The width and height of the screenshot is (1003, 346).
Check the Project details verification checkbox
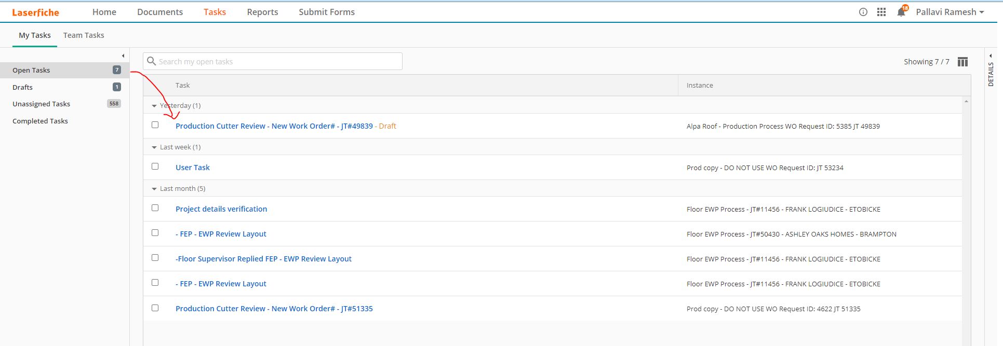(x=155, y=208)
